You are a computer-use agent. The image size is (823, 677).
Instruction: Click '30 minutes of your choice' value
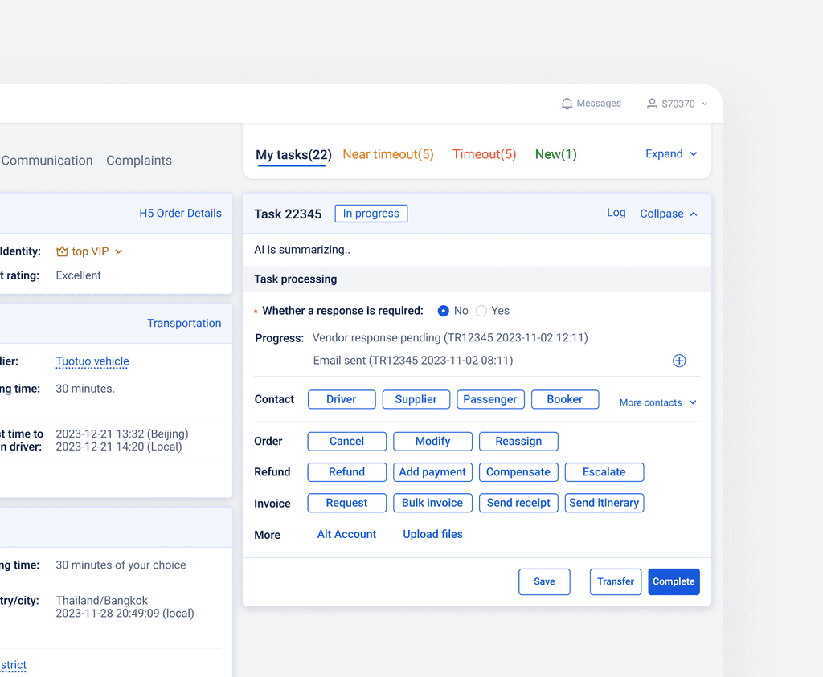tap(121, 565)
